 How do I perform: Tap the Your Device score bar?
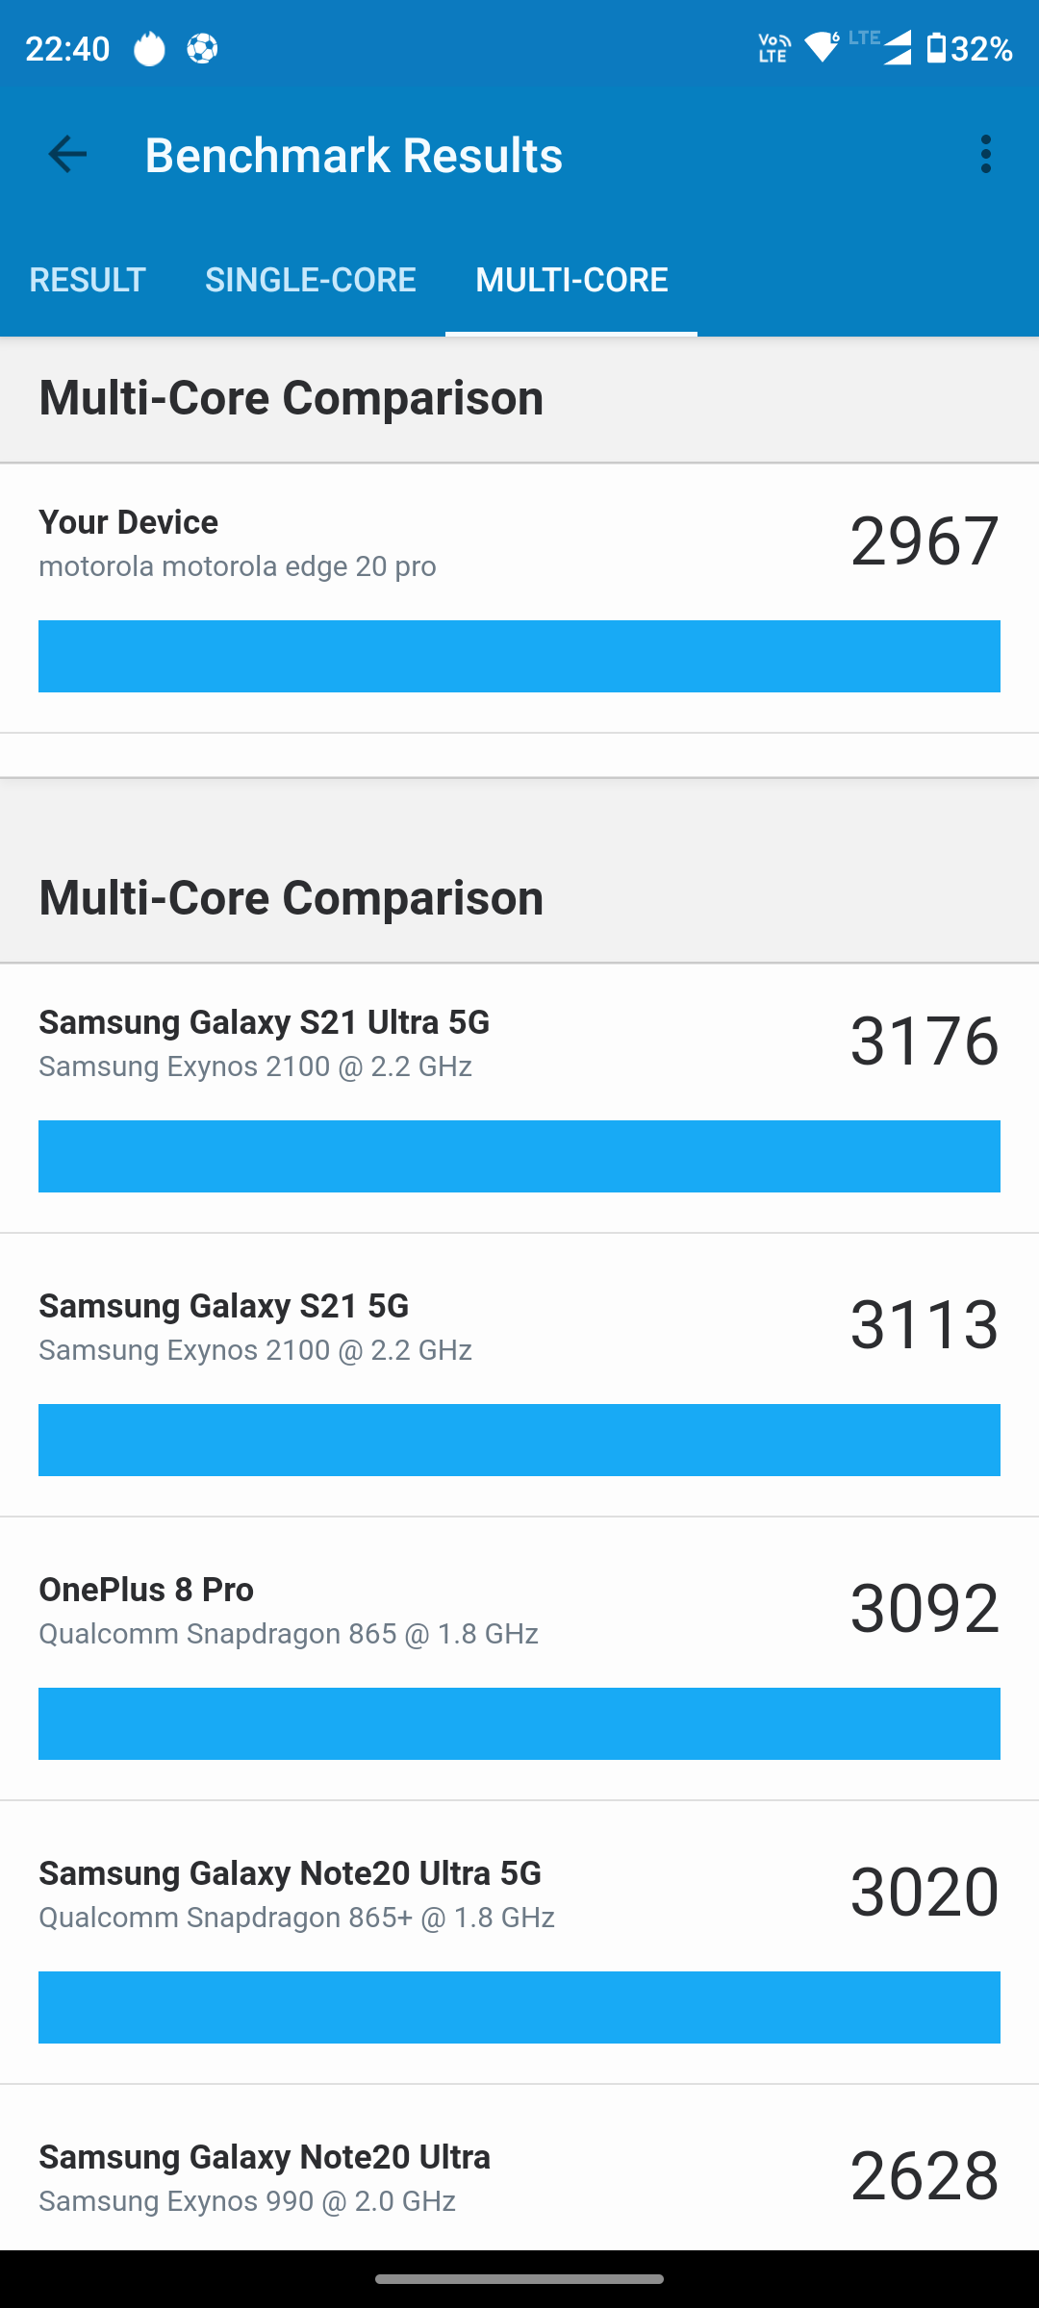pos(519,656)
